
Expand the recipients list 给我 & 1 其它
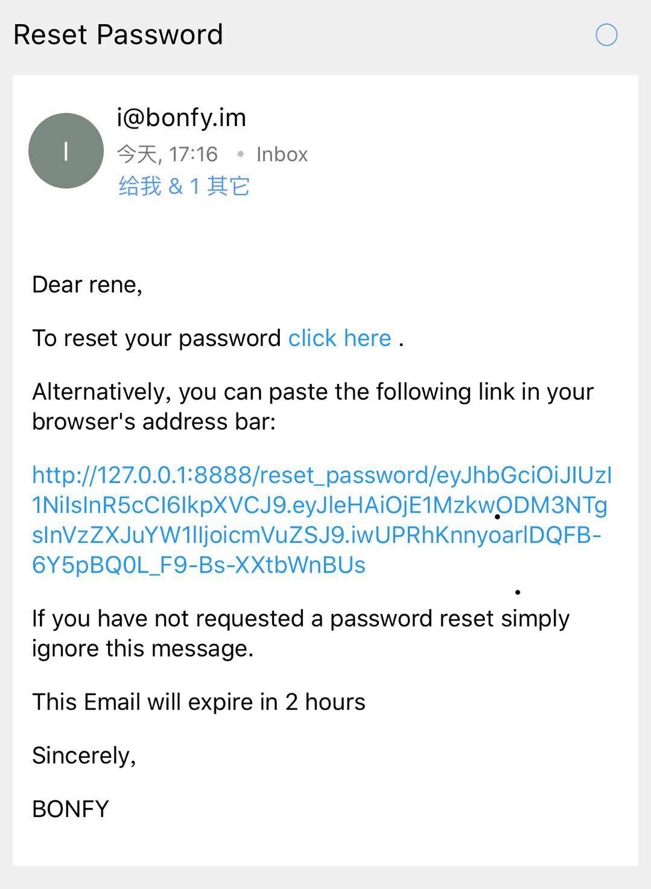[184, 186]
